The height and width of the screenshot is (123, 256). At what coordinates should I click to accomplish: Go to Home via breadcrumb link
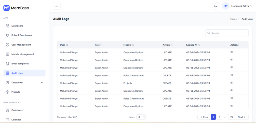[234, 19]
